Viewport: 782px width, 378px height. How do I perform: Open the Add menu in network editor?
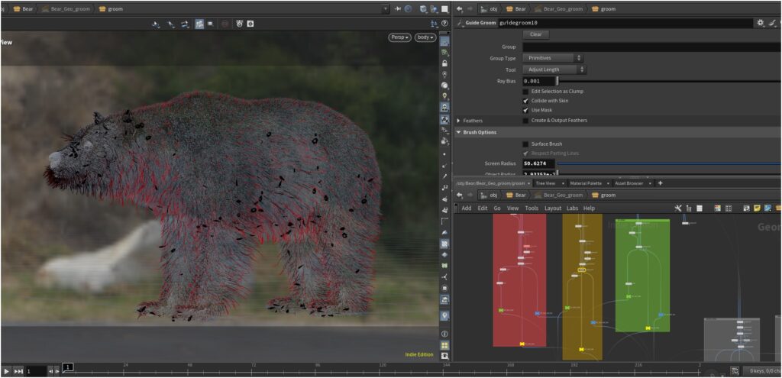467,208
